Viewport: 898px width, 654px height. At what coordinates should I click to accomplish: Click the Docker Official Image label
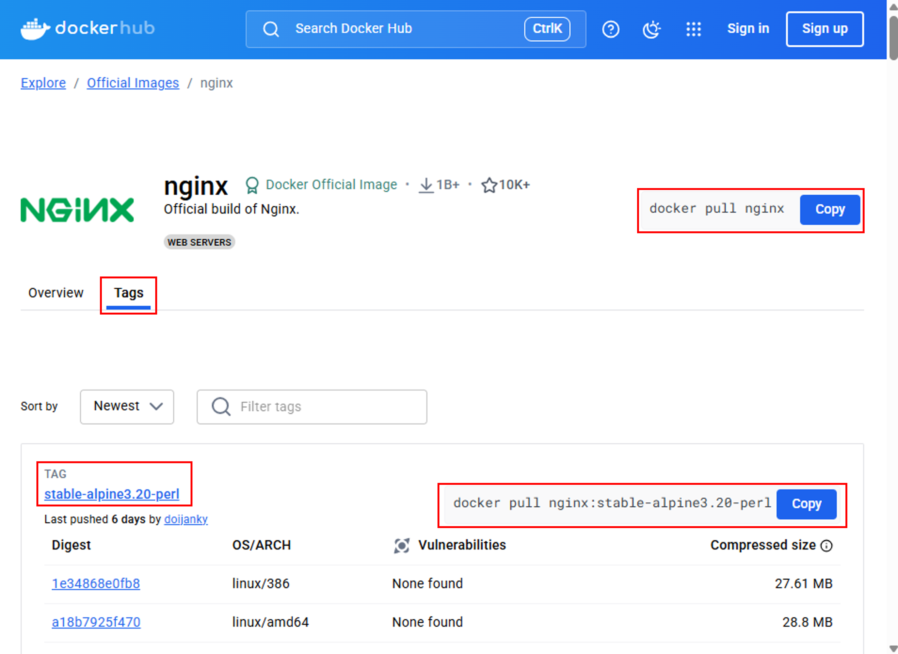click(331, 185)
